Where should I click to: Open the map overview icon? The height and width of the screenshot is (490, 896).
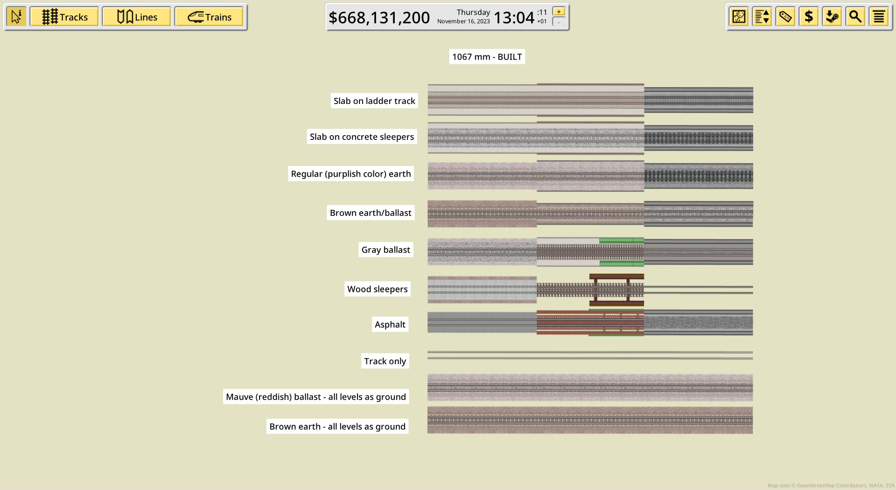(739, 17)
